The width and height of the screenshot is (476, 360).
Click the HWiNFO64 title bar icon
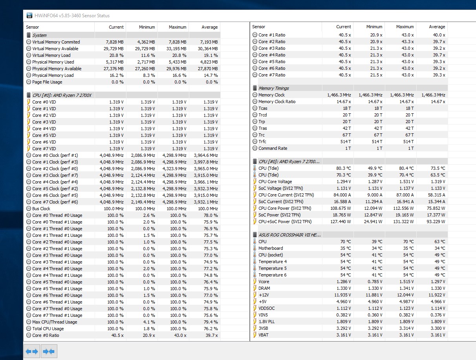point(29,16)
